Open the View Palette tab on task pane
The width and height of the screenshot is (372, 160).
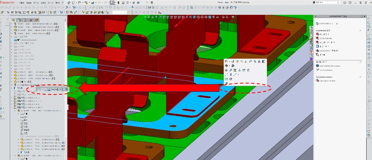311,38
